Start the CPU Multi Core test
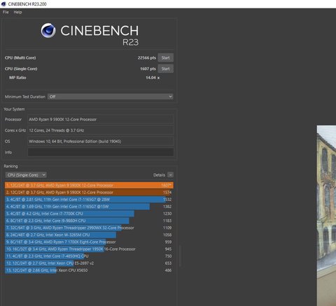Image resolution: width=336 pixels, height=306 pixels. click(x=165, y=57)
